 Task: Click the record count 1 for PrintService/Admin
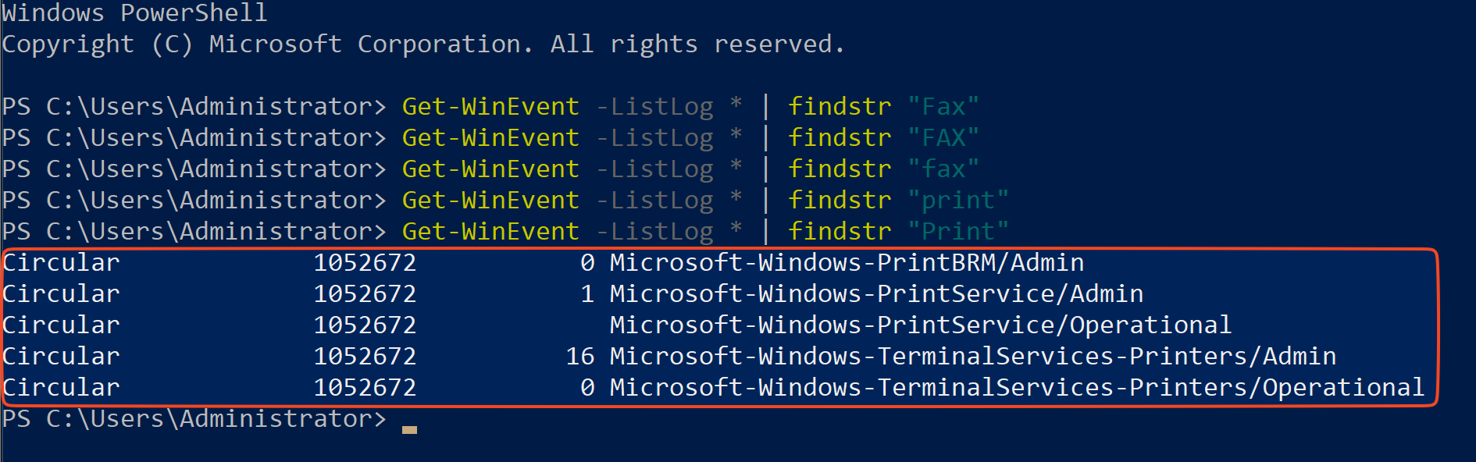587,294
